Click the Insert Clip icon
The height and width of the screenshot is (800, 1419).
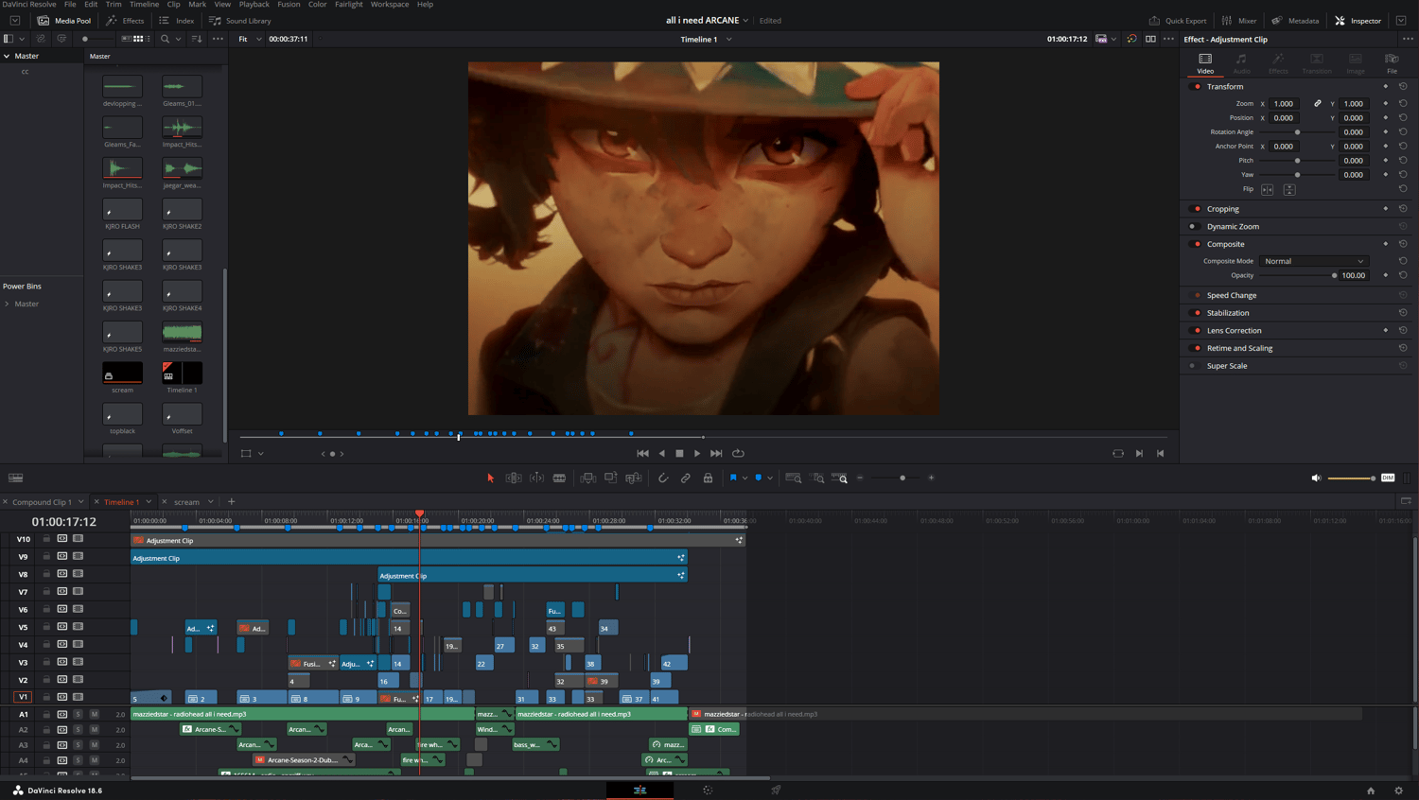point(587,478)
